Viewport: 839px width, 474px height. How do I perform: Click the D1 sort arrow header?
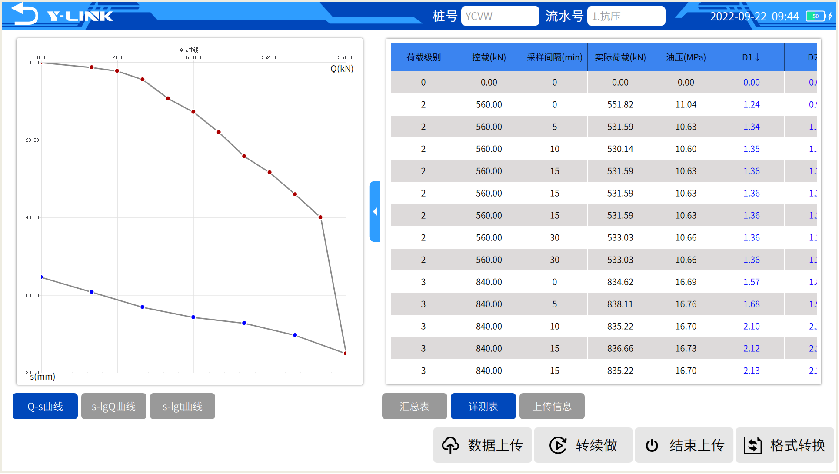tap(751, 57)
